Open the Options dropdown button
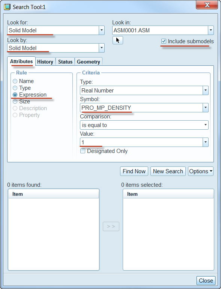The height and width of the screenshot is (289, 221). [201, 171]
